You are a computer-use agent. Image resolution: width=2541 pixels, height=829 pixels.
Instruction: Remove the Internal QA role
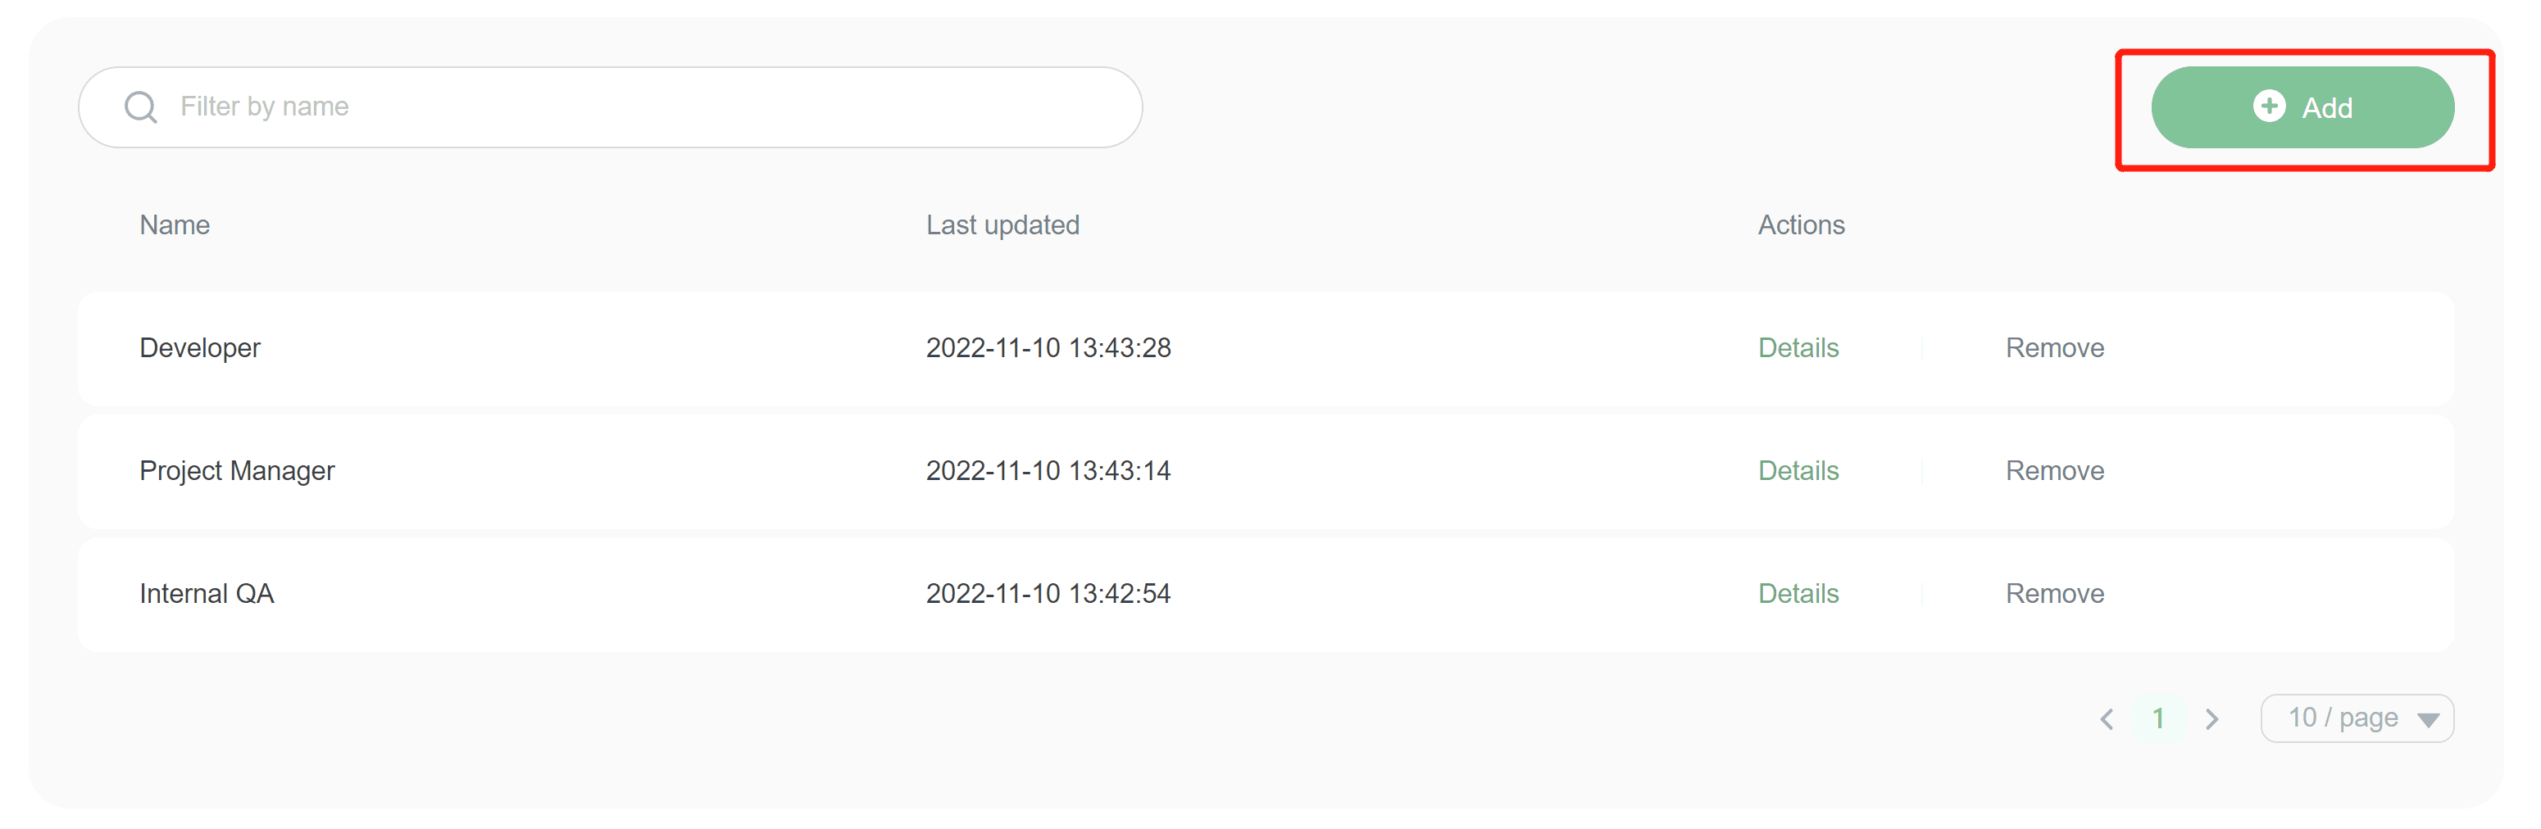pyautogui.click(x=2055, y=593)
